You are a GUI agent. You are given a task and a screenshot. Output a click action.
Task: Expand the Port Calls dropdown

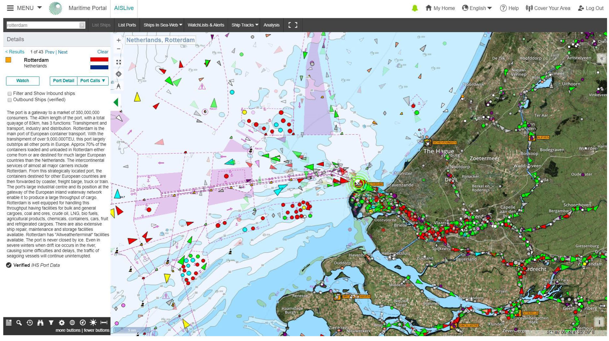click(93, 81)
